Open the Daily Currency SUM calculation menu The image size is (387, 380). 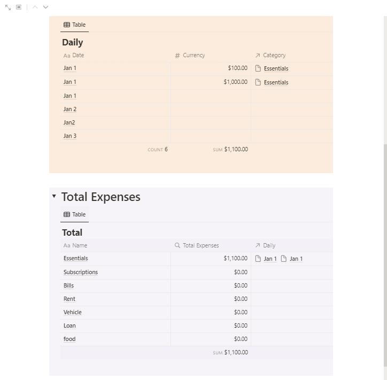coord(230,150)
